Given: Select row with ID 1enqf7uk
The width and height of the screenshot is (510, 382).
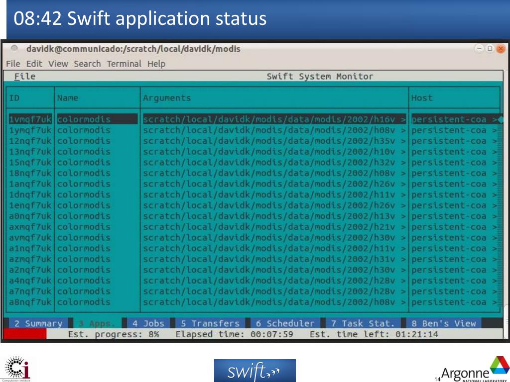Looking at the screenshot, I should [x=253, y=205].
